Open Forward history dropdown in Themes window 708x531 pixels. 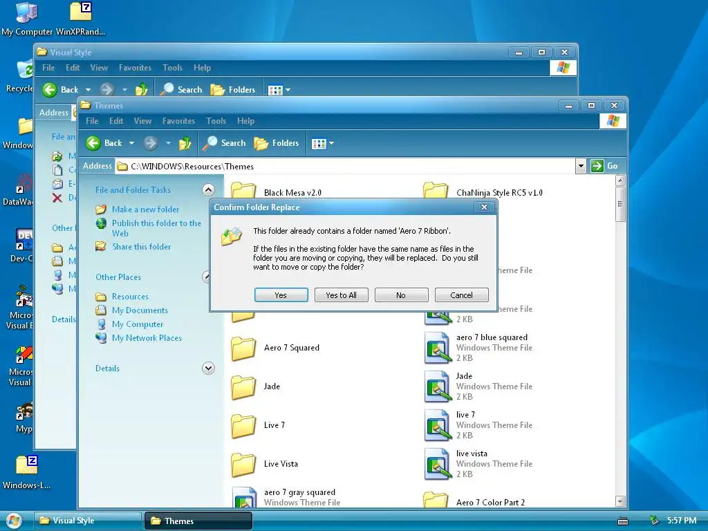click(168, 143)
